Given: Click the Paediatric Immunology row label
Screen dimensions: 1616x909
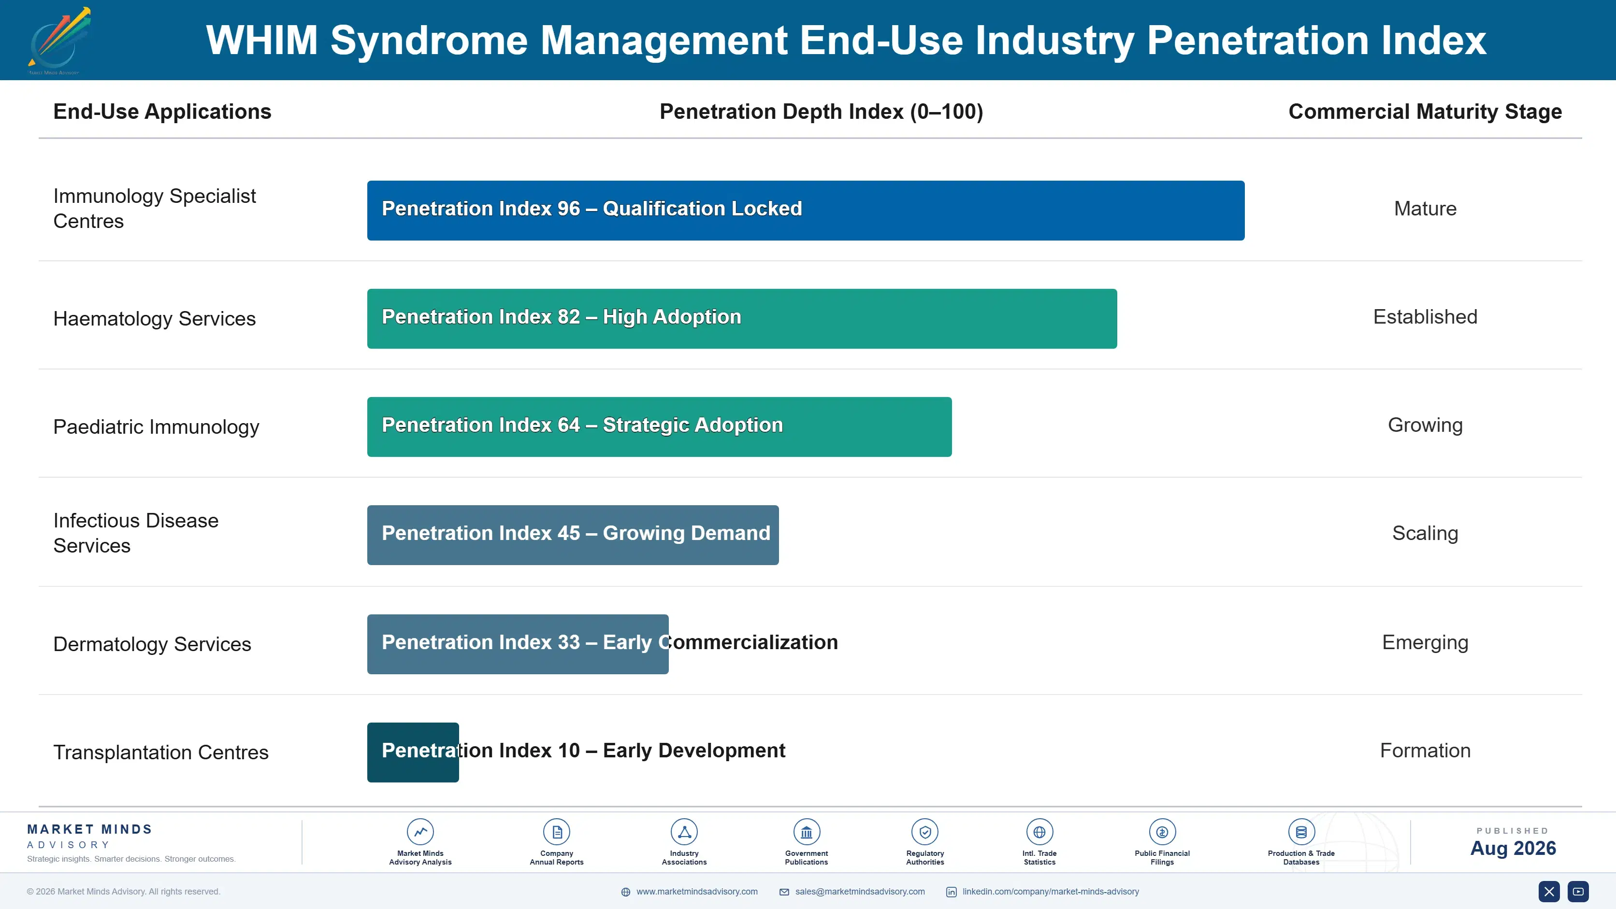Looking at the screenshot, I should tap(156, 427).
